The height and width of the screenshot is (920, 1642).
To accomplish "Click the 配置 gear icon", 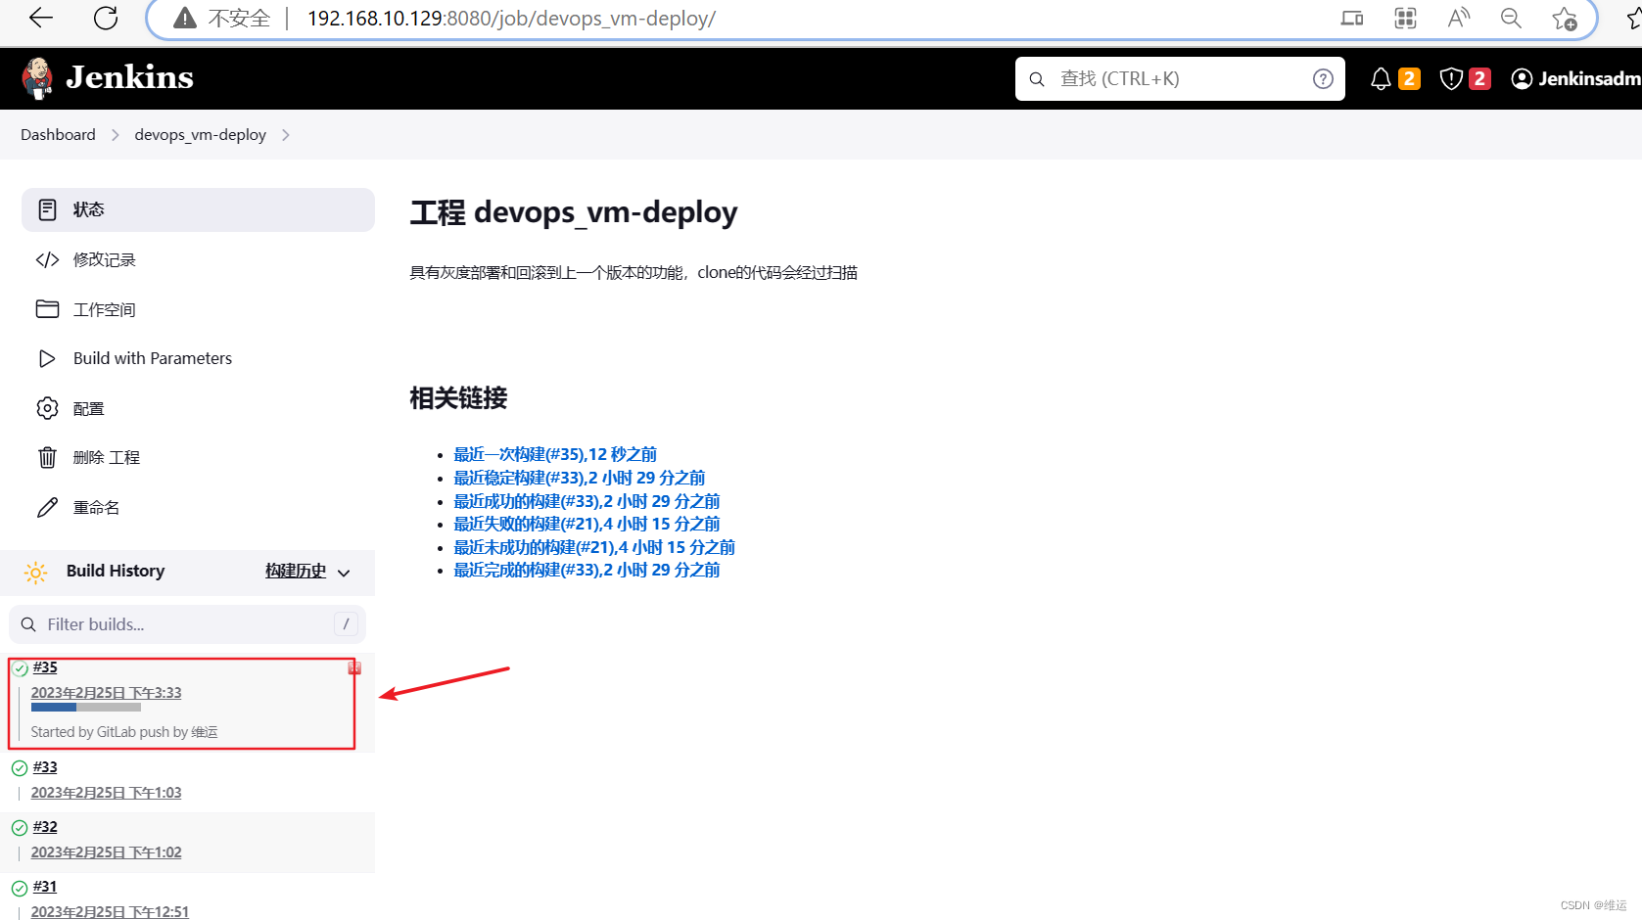I will [x=47, y=408].
